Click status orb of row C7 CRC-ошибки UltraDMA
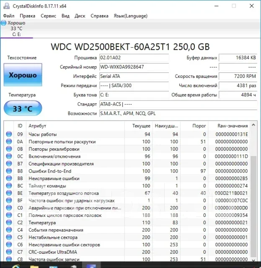The height and width of the screenshot is (268, 261). point(9,252)
